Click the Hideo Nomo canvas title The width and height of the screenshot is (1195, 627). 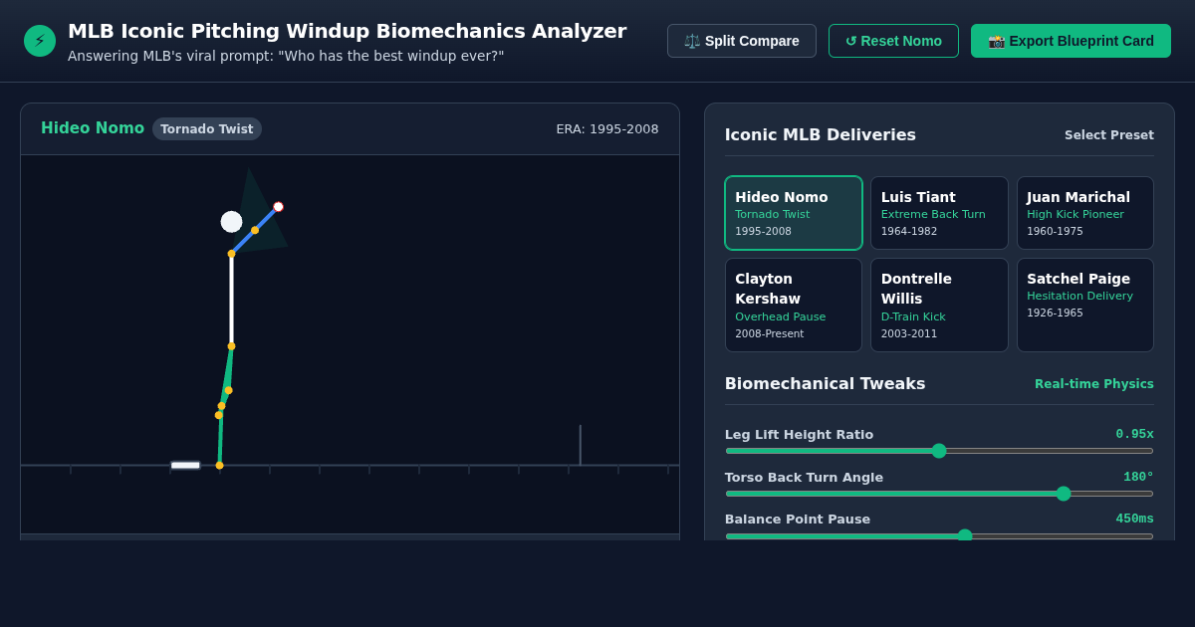[93, 128]
